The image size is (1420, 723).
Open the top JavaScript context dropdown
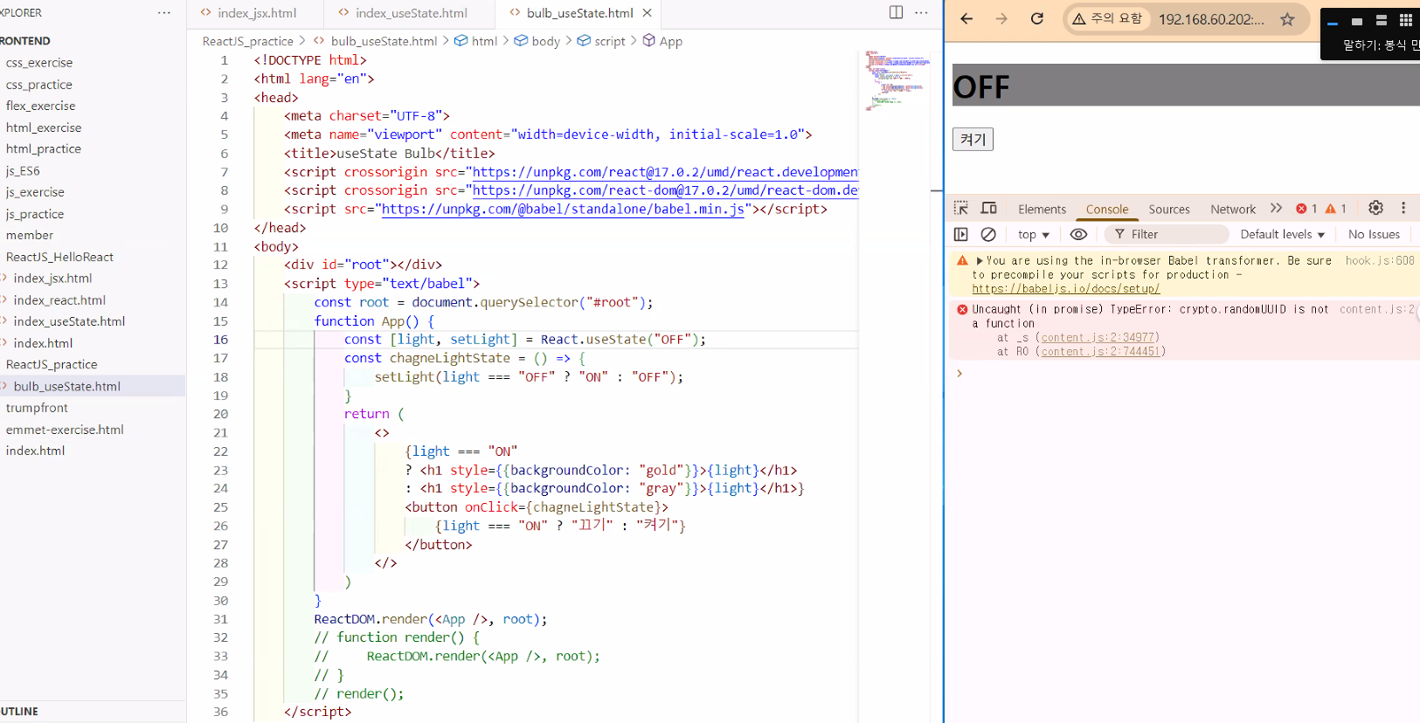pyautogui.click(x=1034, y=235)
